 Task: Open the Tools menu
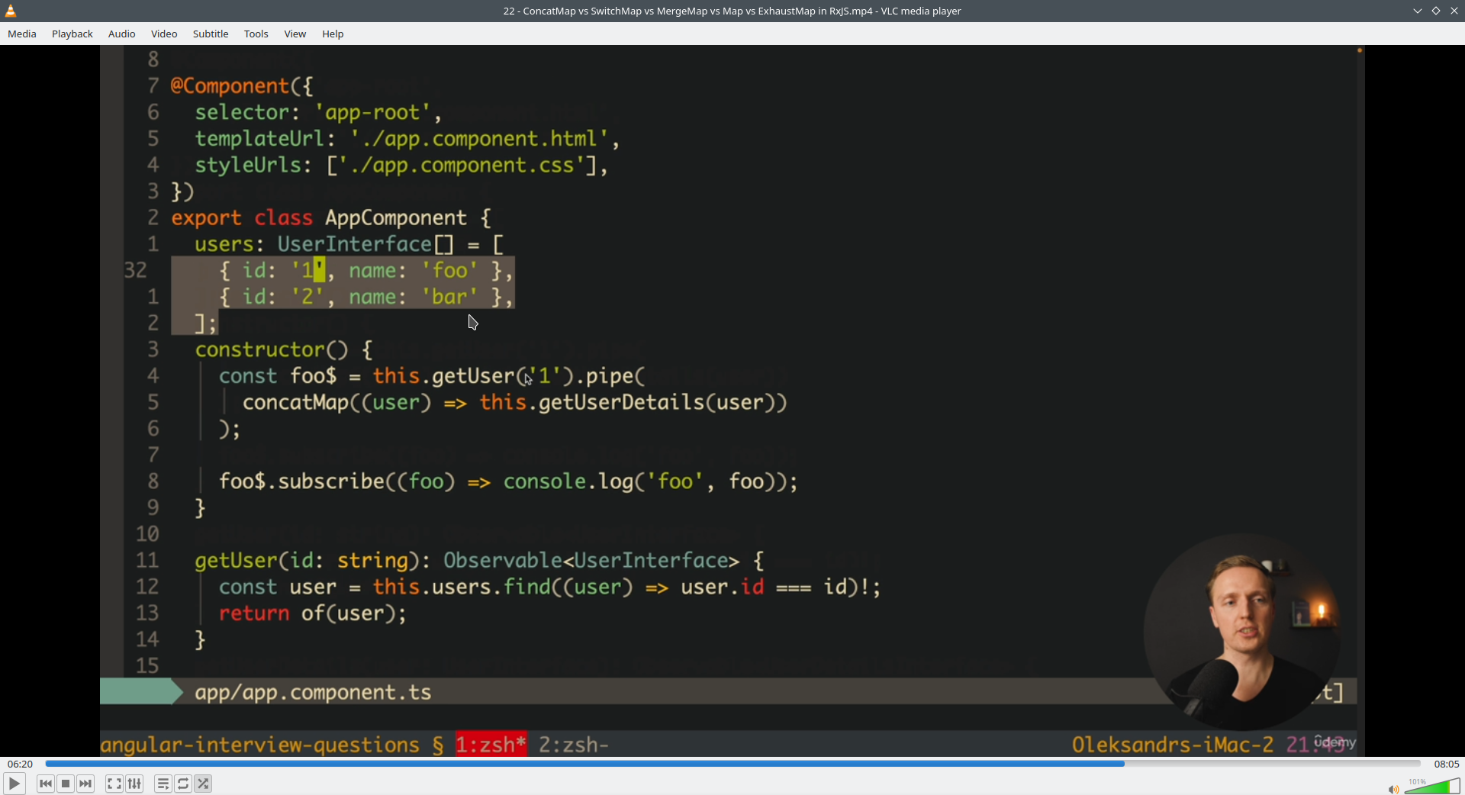coord(256,34)
